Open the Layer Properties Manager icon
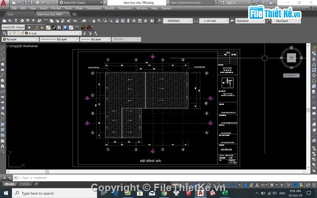This screenshot has height=198, width=317. (4, 33)
